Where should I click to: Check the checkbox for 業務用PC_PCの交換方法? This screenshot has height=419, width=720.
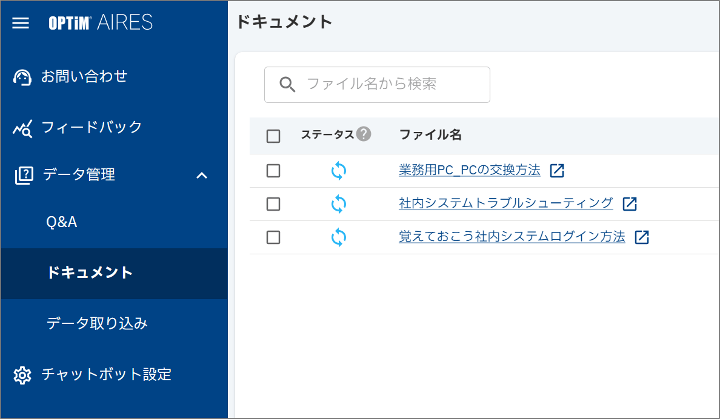(x=273, y=171)
